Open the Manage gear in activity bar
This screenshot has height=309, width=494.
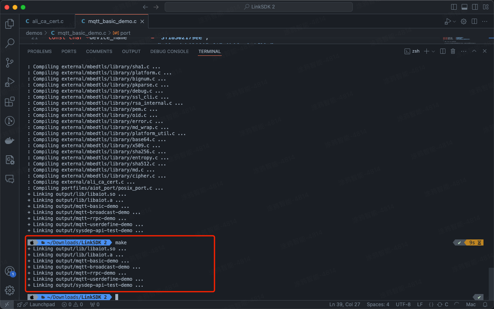(x=10, y=290)
